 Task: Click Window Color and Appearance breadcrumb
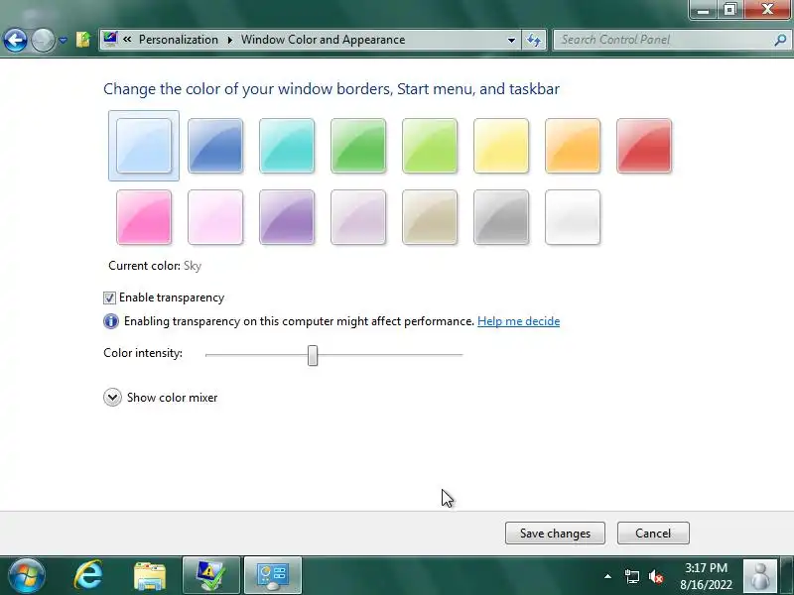[323, 40]
